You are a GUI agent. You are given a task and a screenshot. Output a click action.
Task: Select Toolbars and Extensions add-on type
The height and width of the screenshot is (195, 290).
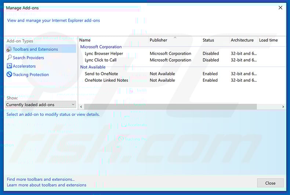41,49
